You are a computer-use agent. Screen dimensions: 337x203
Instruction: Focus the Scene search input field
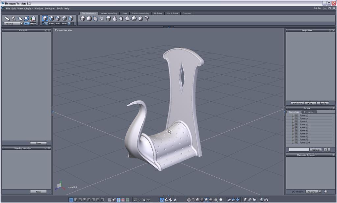(x=299, y=150)
